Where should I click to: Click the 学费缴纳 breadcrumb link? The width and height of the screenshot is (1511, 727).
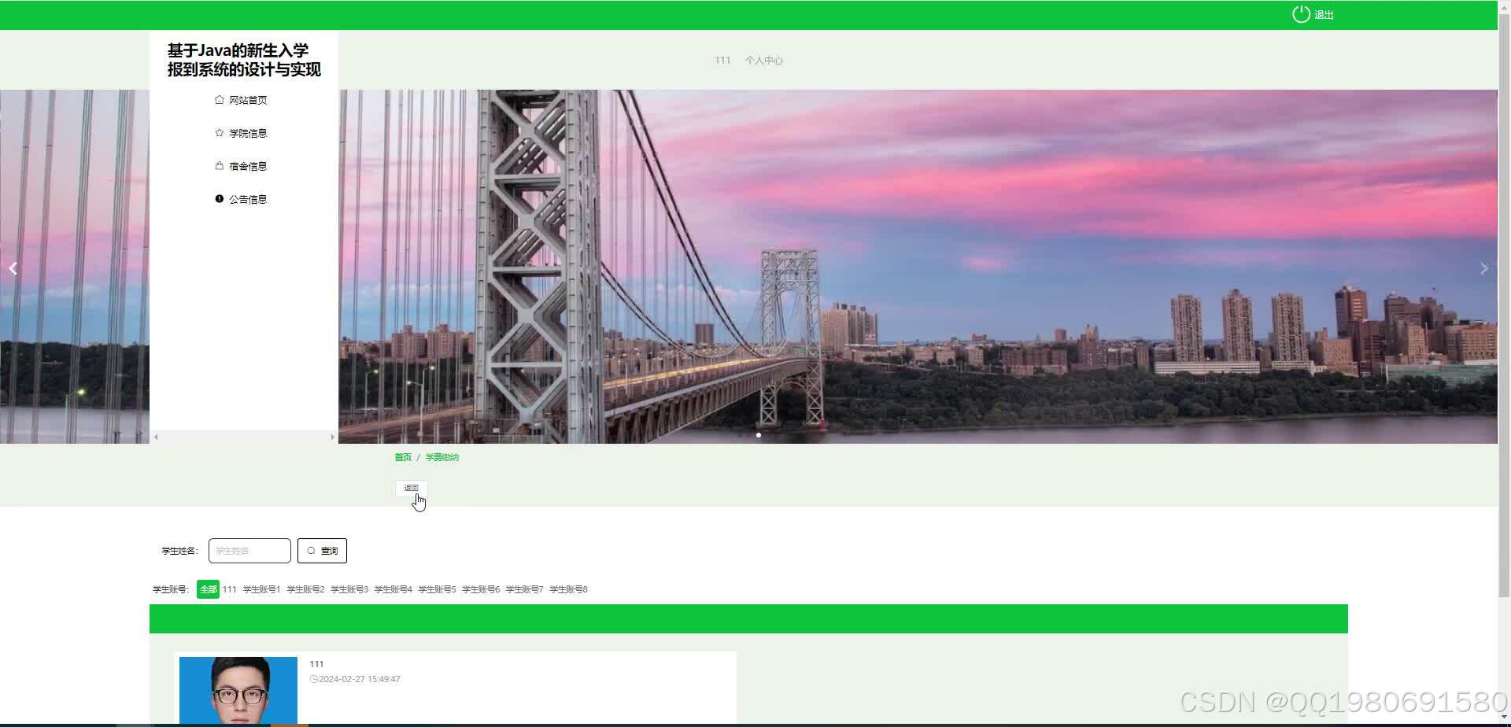(x=442, y=457)
